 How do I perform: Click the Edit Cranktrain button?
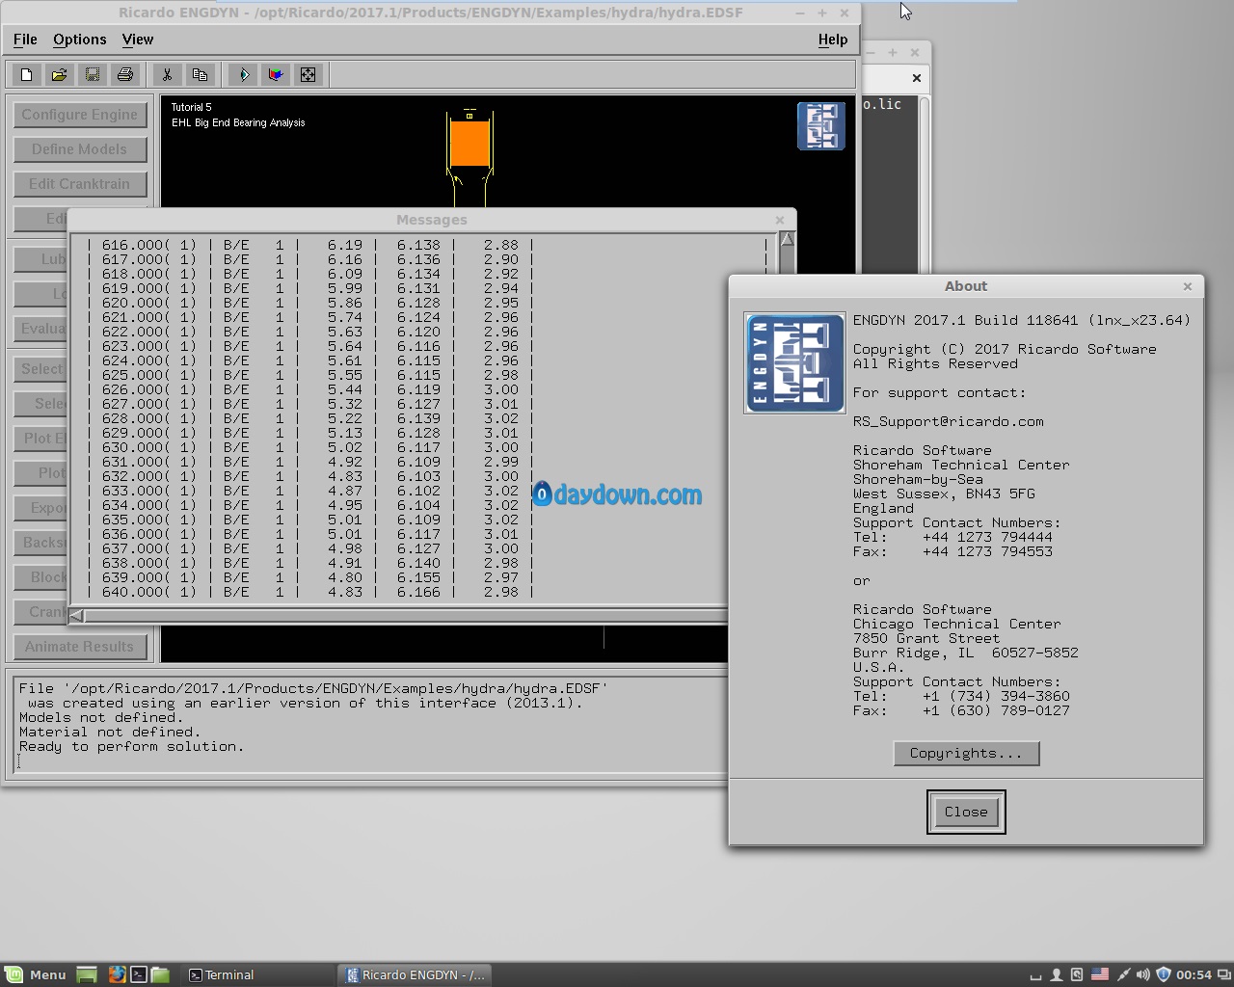tap(80, 184)
